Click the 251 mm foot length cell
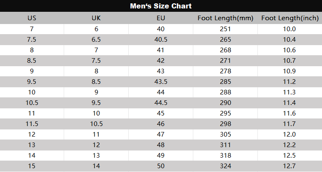This screenshot has width=322, height=172. pos(225,29)
